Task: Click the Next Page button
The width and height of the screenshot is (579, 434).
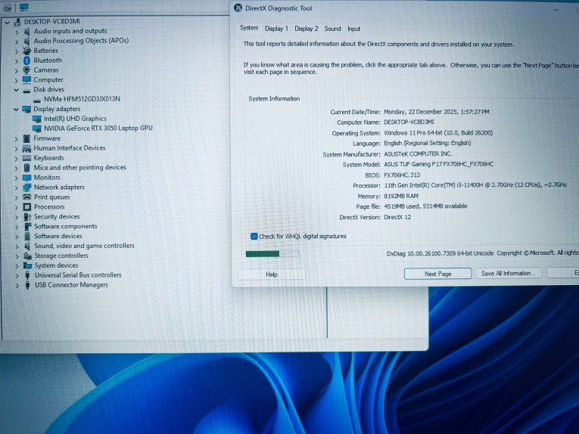Action: tap(437, 274)
